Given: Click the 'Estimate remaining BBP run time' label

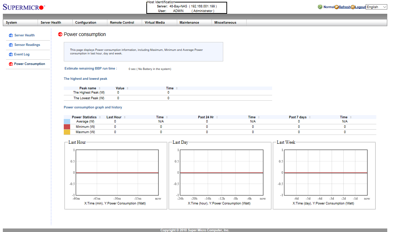Looking at the screenshot, I should click(91, 69).
